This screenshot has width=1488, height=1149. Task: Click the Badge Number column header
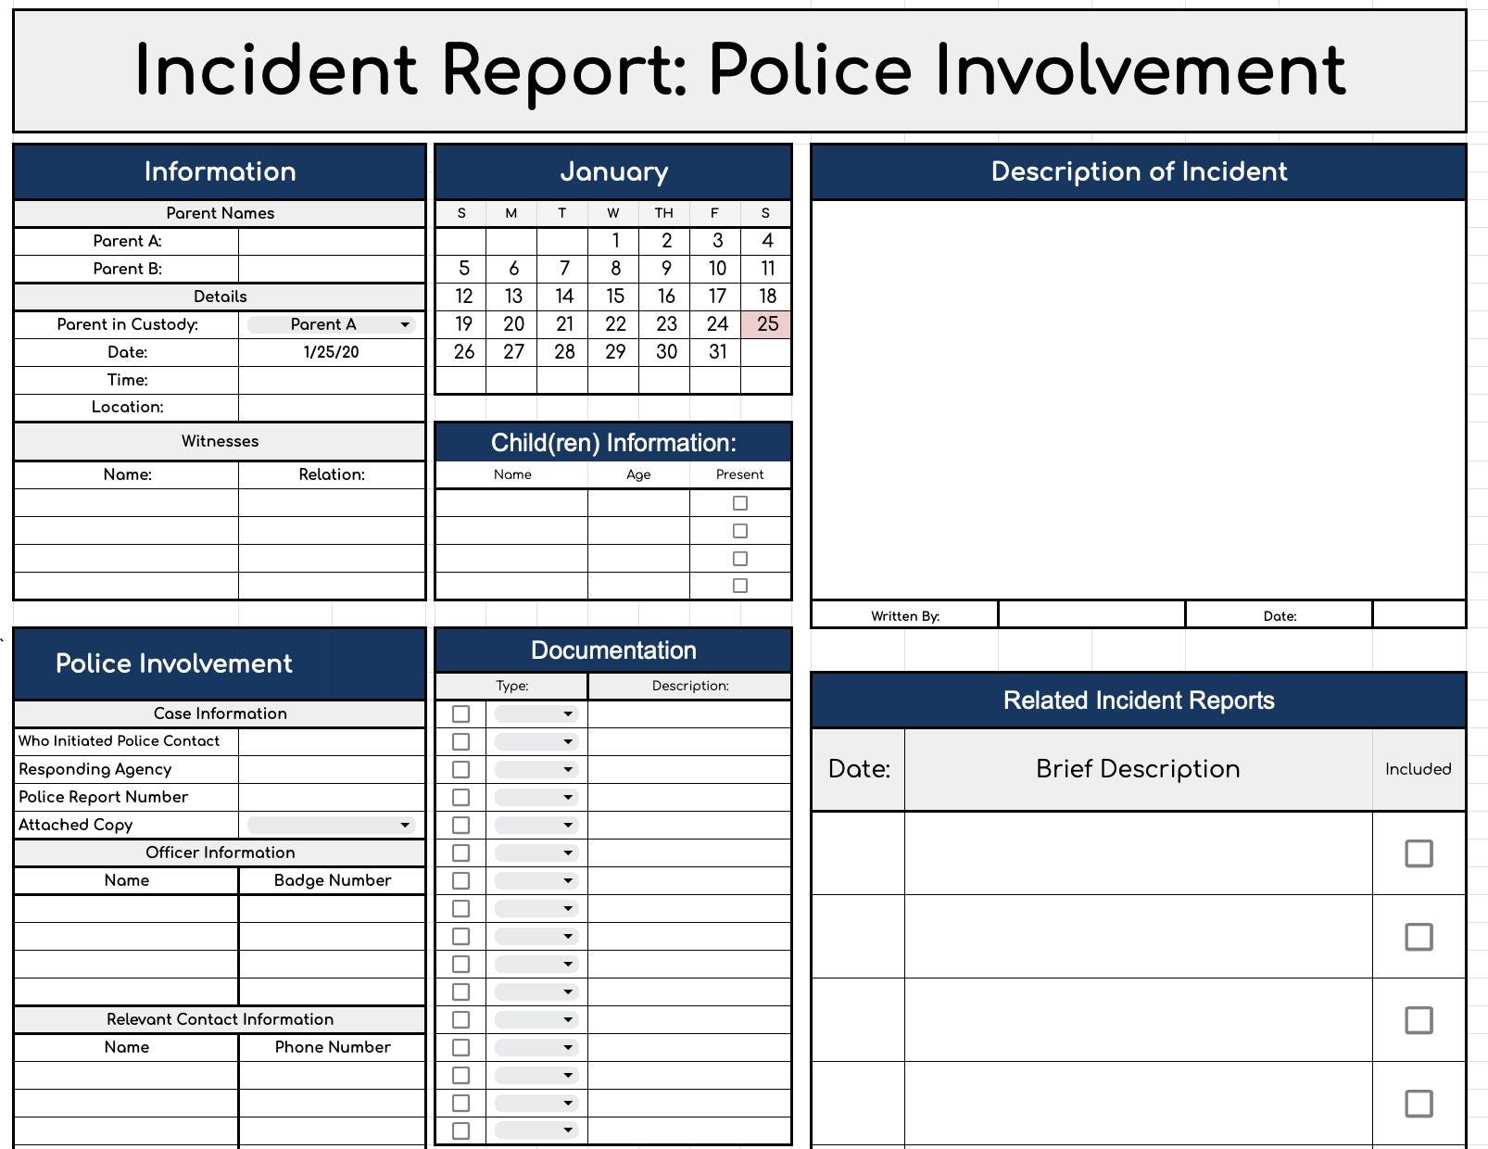332,880
